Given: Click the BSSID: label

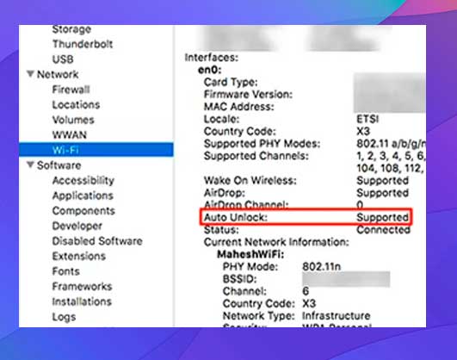Looking at the screenshot, I should (x=239, y=279).
